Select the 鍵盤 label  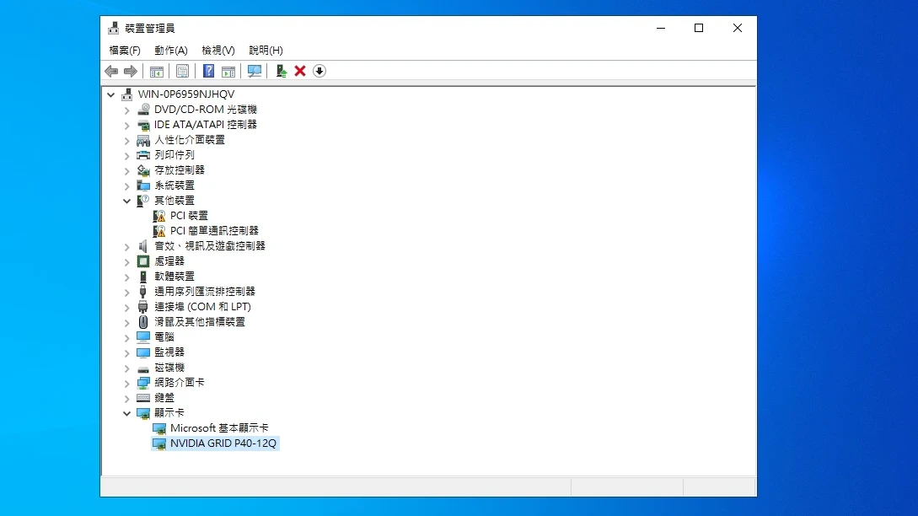(164, 398)
